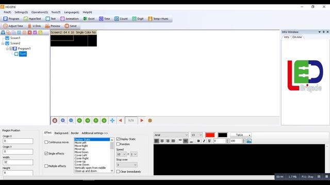Insert a HyperText area

click(32, 18)
